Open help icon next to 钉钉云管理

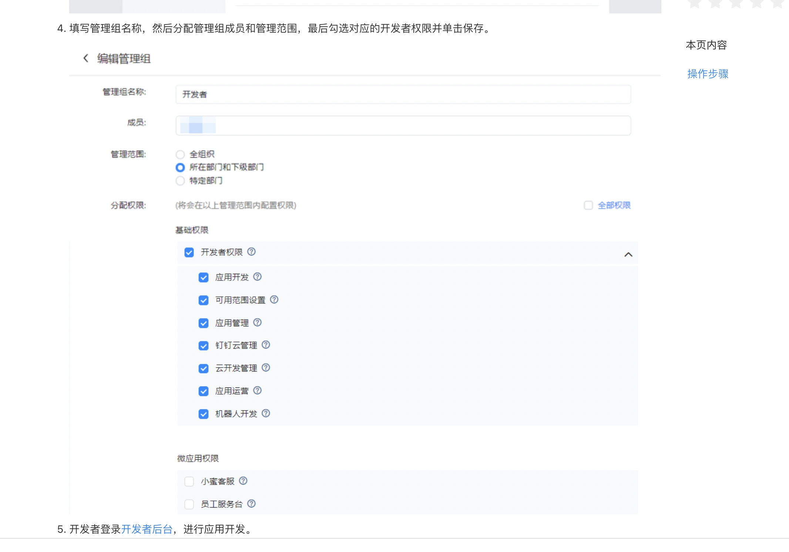pyautogui.click(x=266, y=345)
